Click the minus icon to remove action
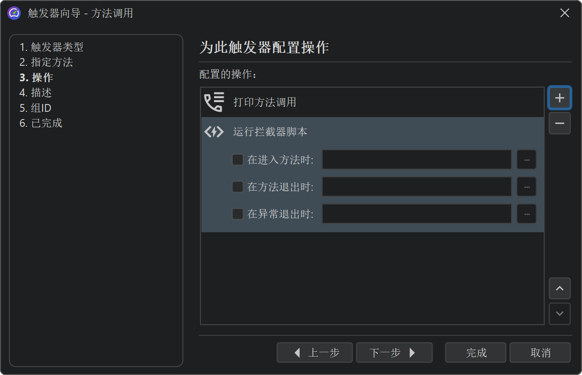This screenshot has width=582, height=375. 559,123
